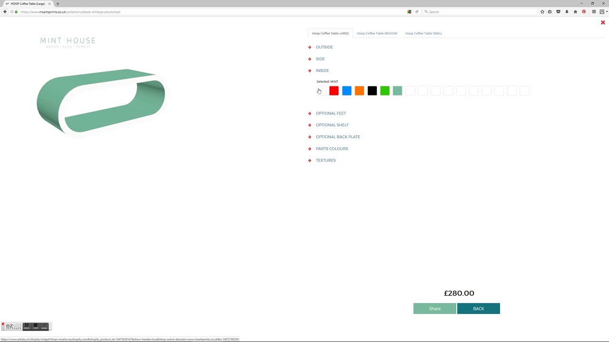The width and height of the screenshot is (609, 342).
Task: Pick the blue colour swatch
Action: (x=347, y=91)
